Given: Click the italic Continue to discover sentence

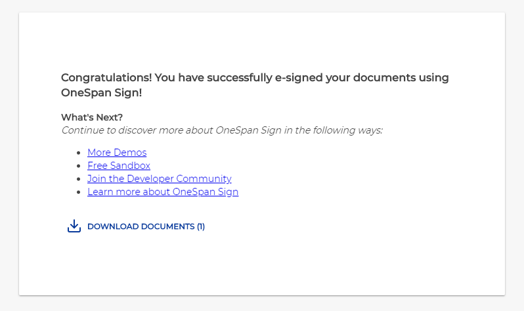Looking at the screenshot, I should pyautogui.click(x=222, y=130).
